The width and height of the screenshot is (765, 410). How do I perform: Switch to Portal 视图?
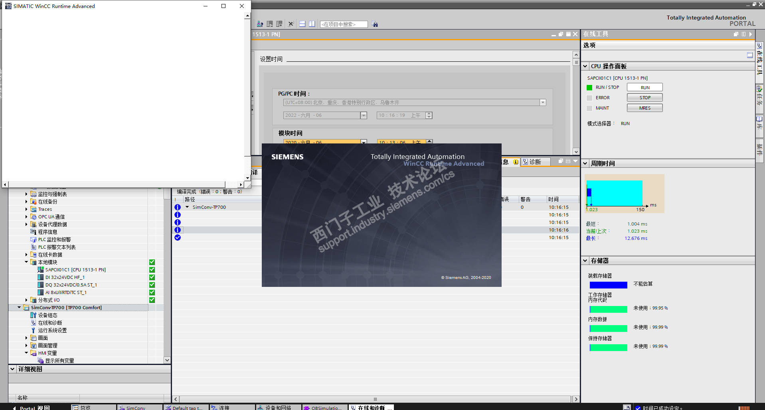pyautogui.click(x=32, y=408)
